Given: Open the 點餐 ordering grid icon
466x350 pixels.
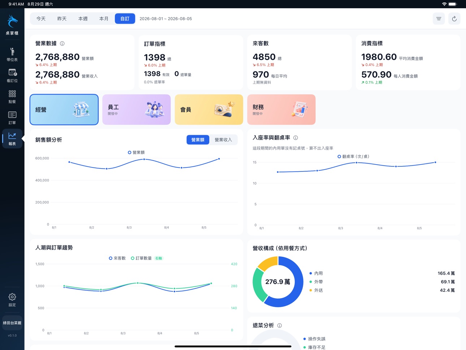Looking at the screenshot, I should point(12,97).
